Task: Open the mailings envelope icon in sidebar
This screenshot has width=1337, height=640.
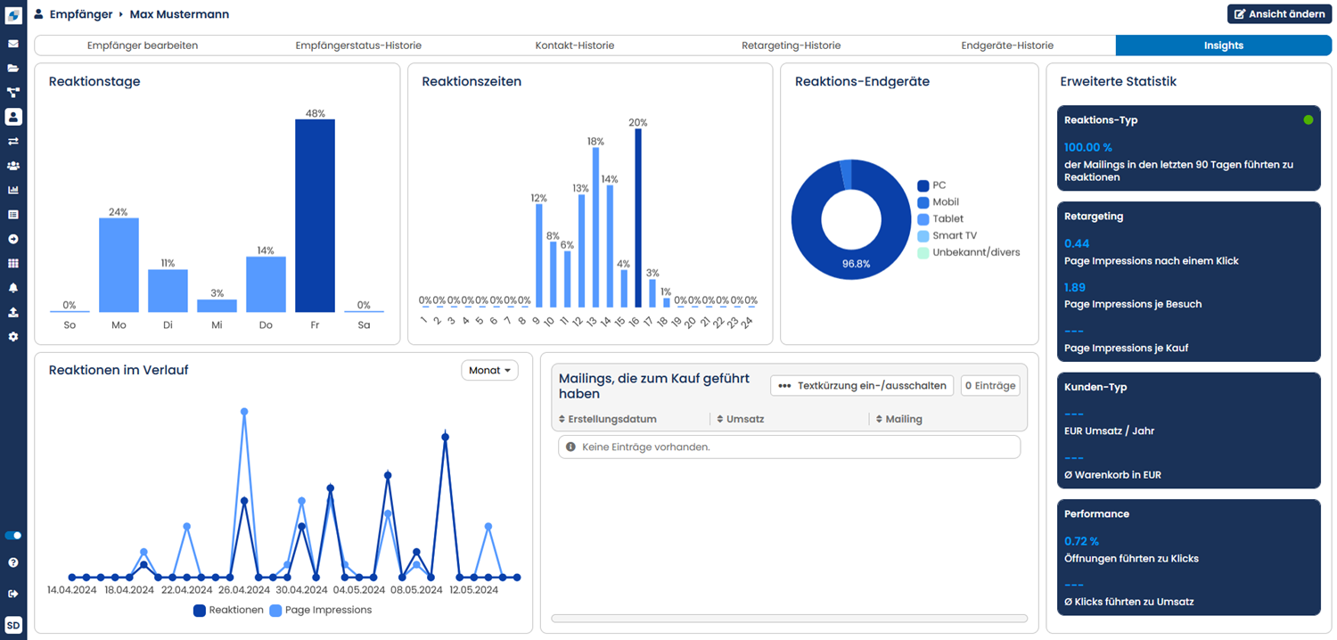Action: [x=13, y=44]
